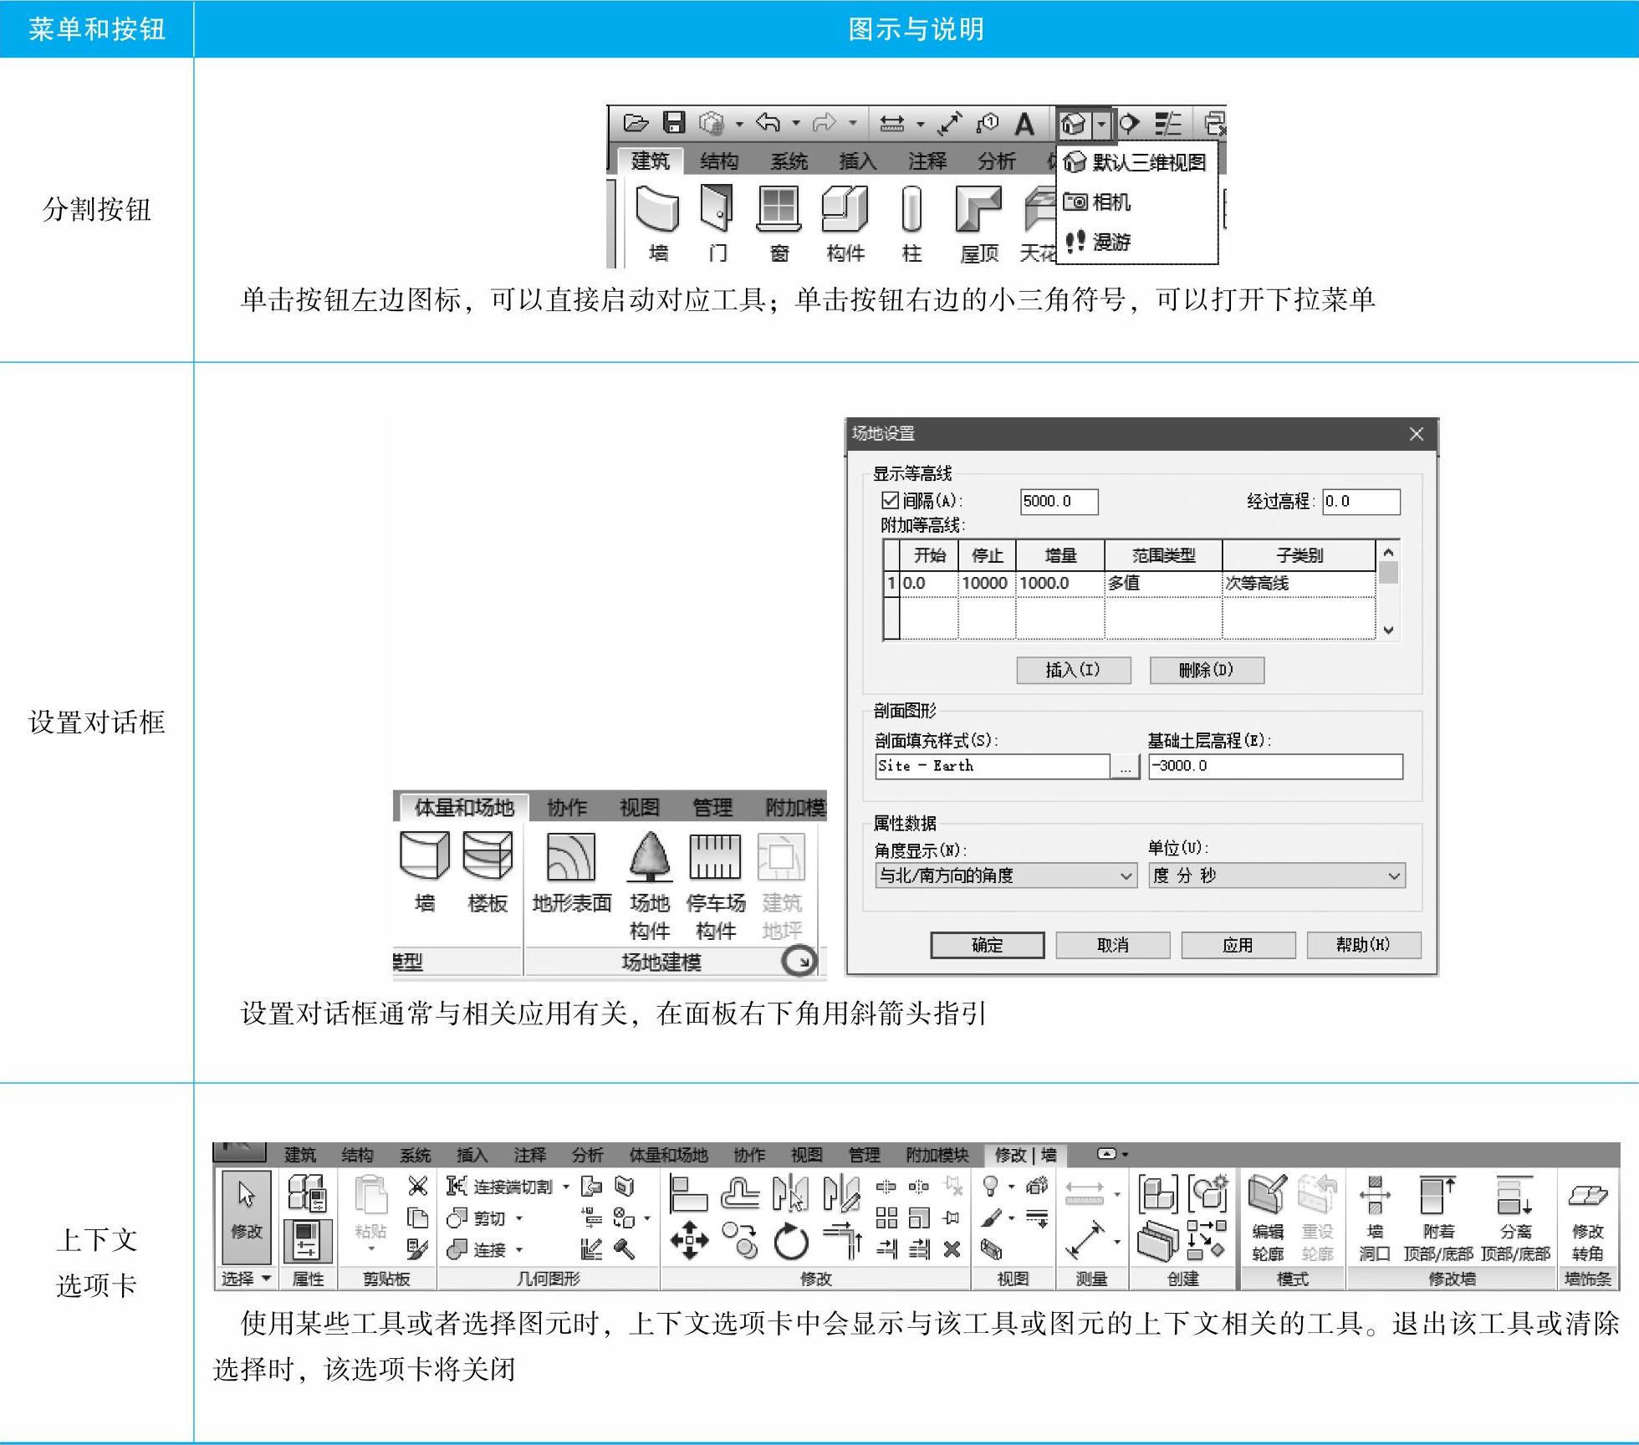Image resolution: width=1639 pixels, height=1445 pixels.
Task: Click the Undo arrow icon
Action: tap(768, 123)
